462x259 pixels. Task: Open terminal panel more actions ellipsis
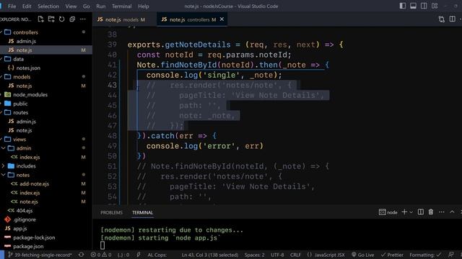(x=441, y=212)
